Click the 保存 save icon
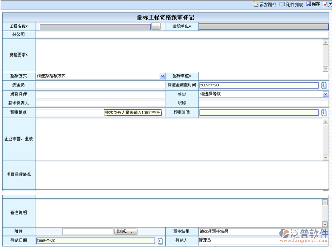Viewport: 333px width, 247px height. (308, 4)
